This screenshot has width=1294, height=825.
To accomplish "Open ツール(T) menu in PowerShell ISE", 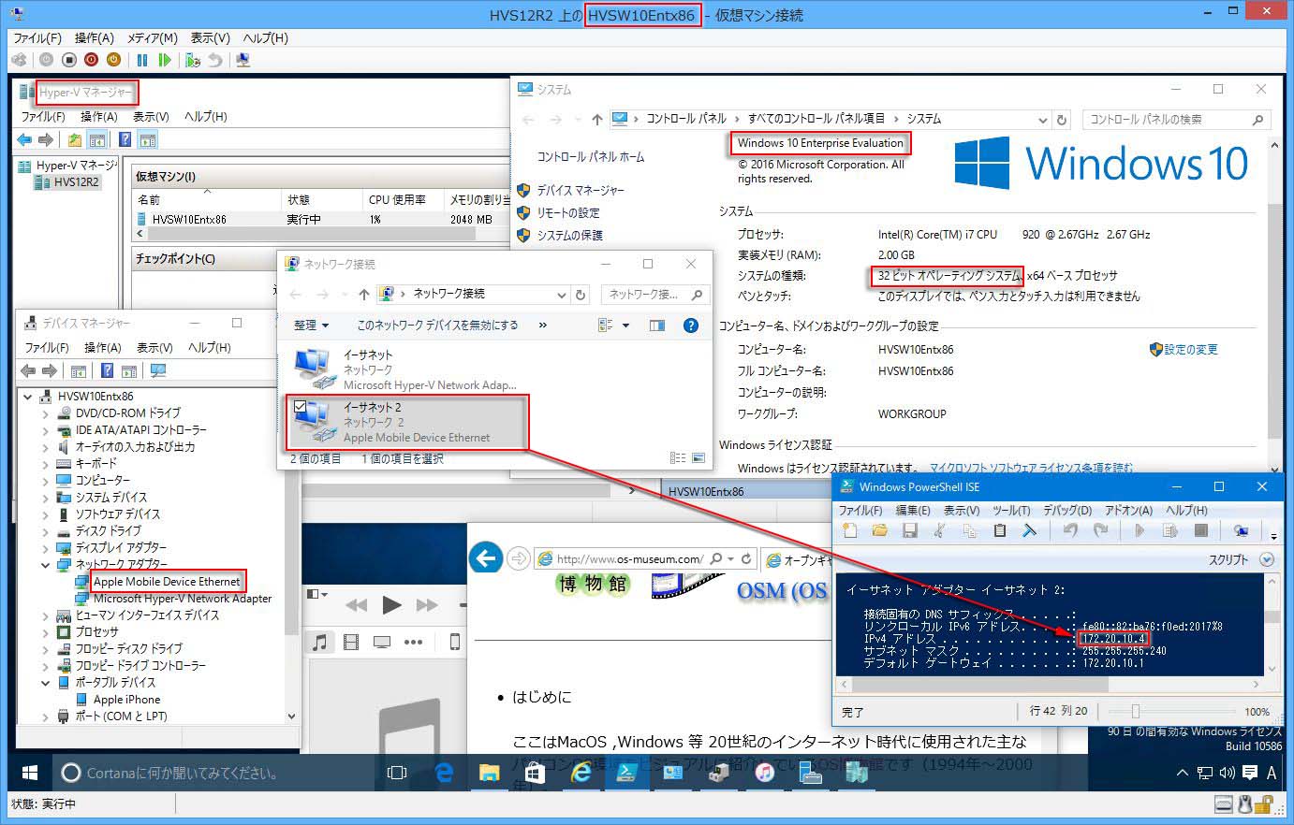I will 1011,511.
